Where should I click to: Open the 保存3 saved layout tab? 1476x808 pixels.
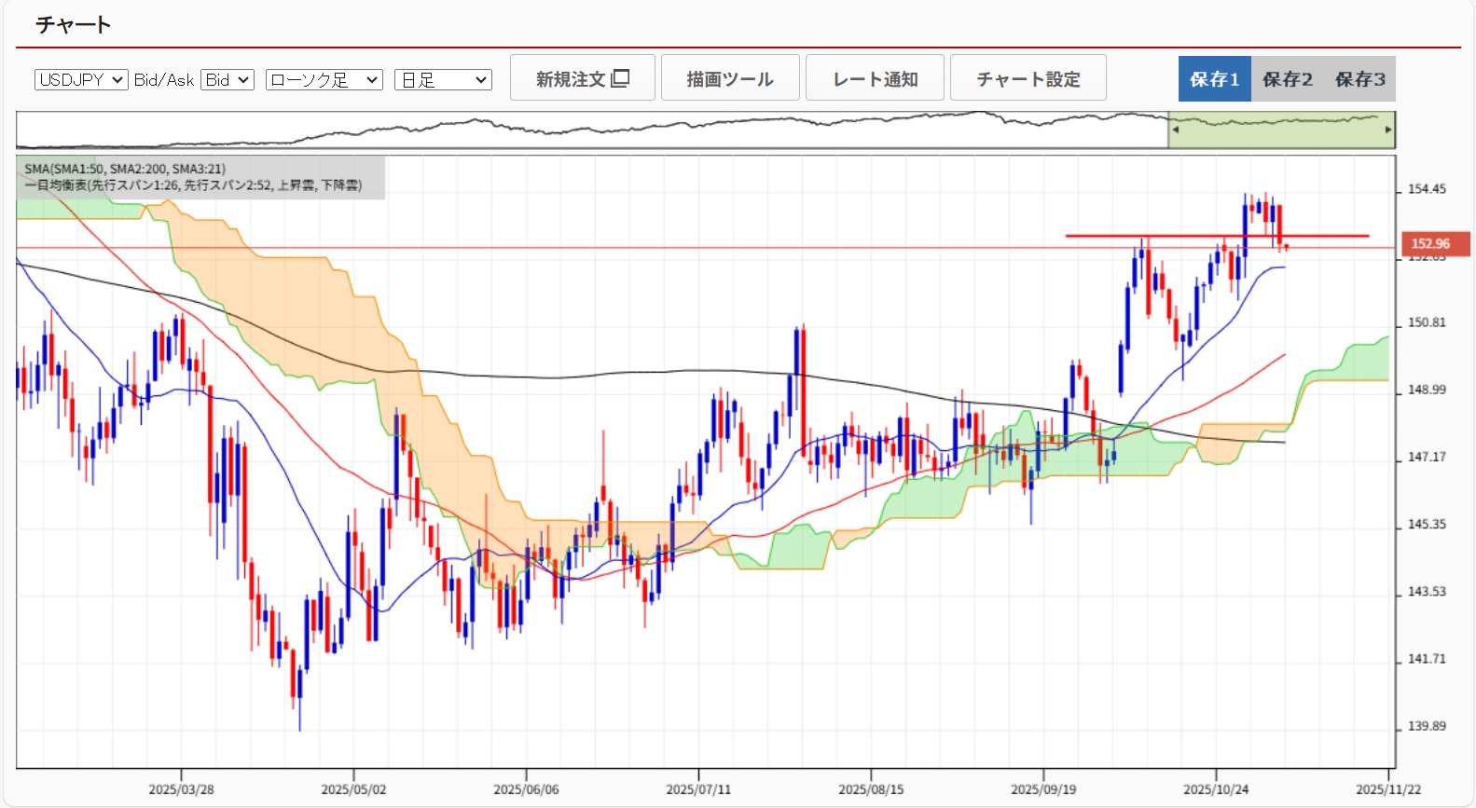point(1359,79)
